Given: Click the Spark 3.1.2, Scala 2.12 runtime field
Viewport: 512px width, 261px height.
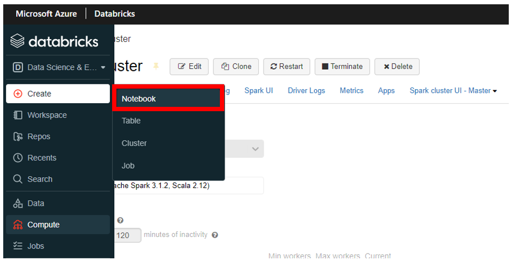Looking at the screenshot, I should click(189, 185).
